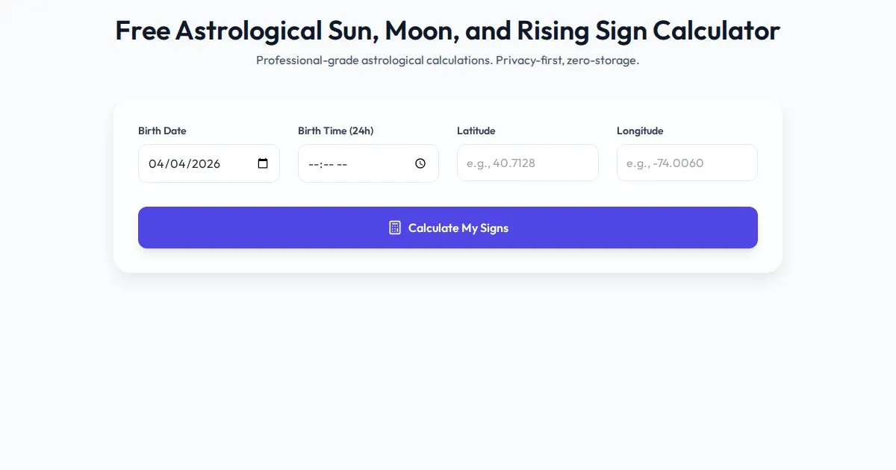Select the AM/PM segment of Birth Time
896x470 pixels.
pyautogui.click(x=343, y=163)
